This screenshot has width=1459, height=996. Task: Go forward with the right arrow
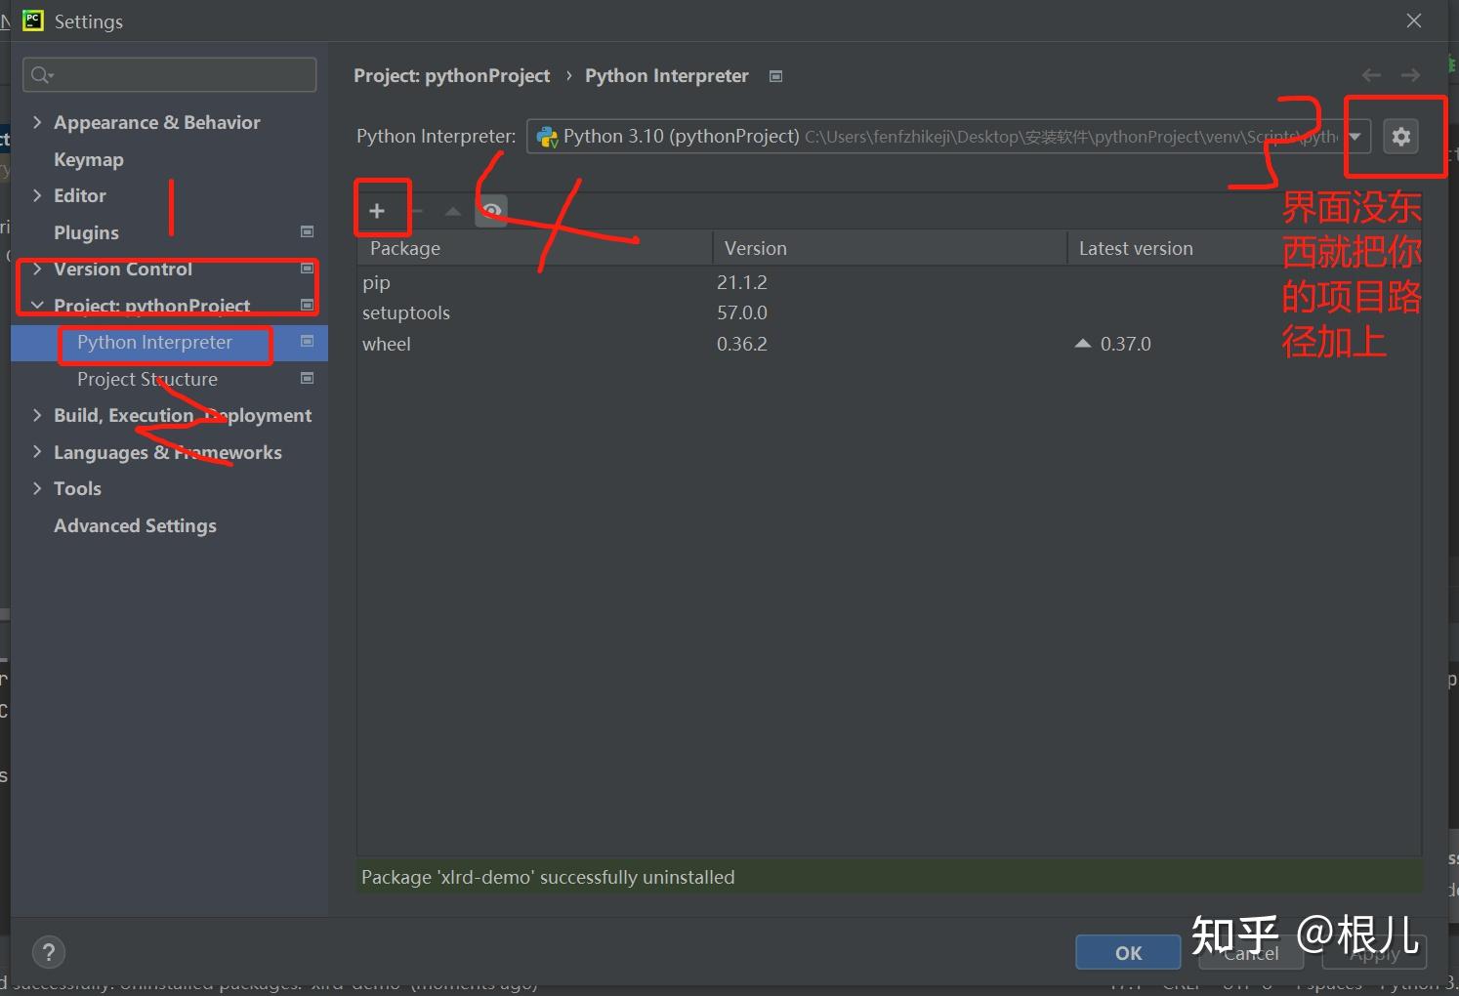(x=1410, y=75)
